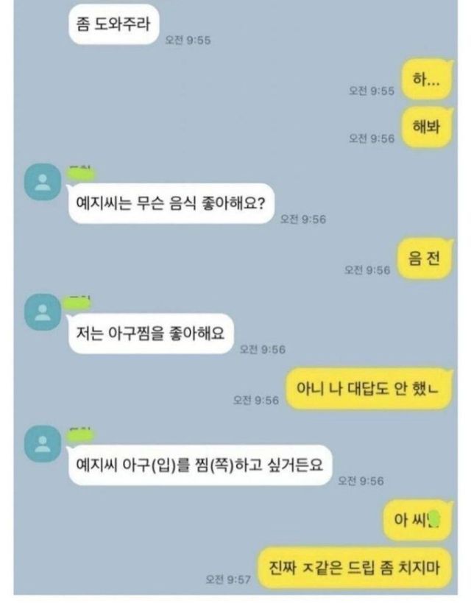The width and height of the screenshot is (471, 606).
Task: Tap the 저는 아구찜을 좋아해요 bubble
Action: [151, 334]
